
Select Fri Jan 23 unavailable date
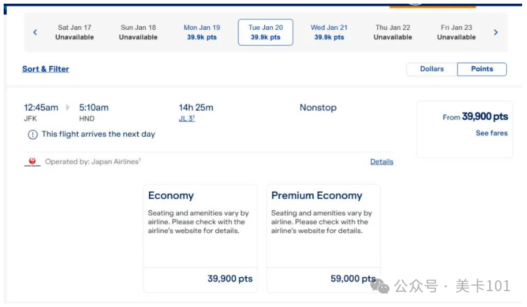click(456, 32)
